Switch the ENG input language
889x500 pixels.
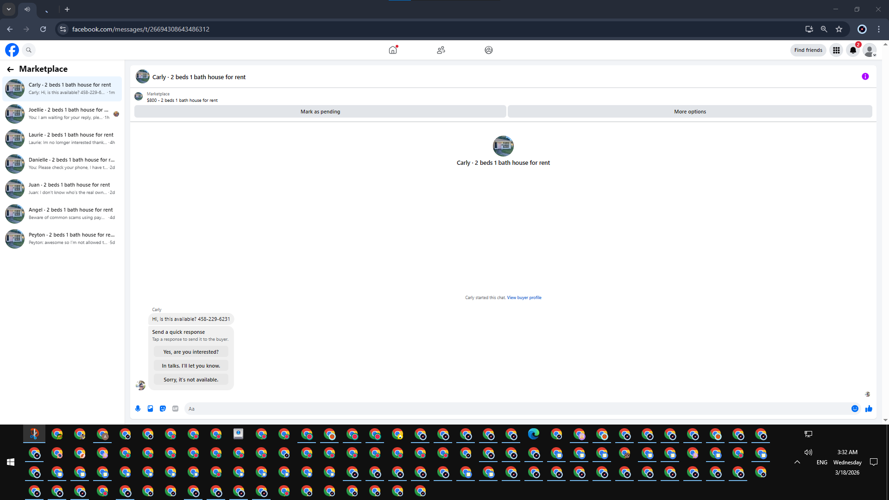click(x=822, y=462)
